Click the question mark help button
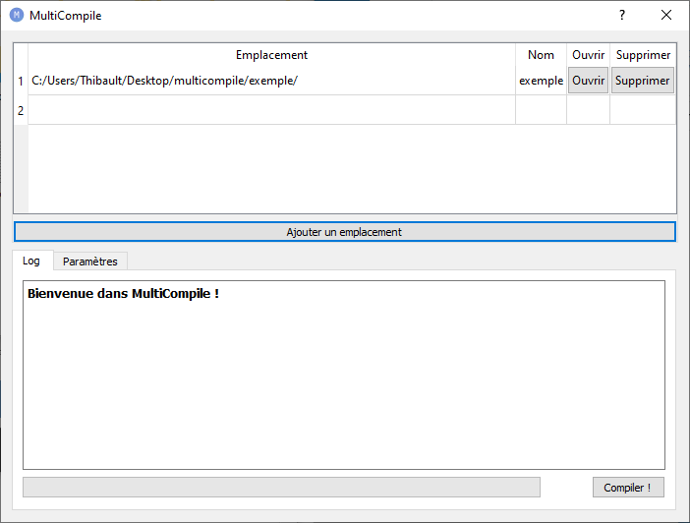The width and height of the screenshot is (690, 523). coord(621,16)
